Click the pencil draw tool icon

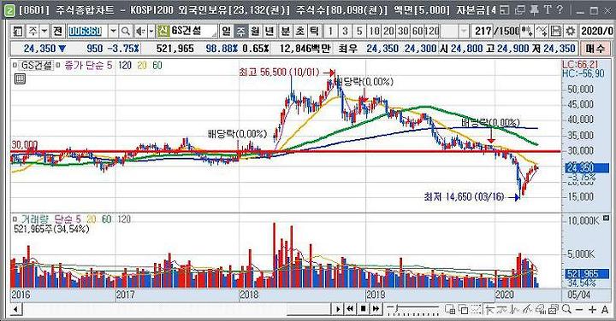click(x=527, y=309)
